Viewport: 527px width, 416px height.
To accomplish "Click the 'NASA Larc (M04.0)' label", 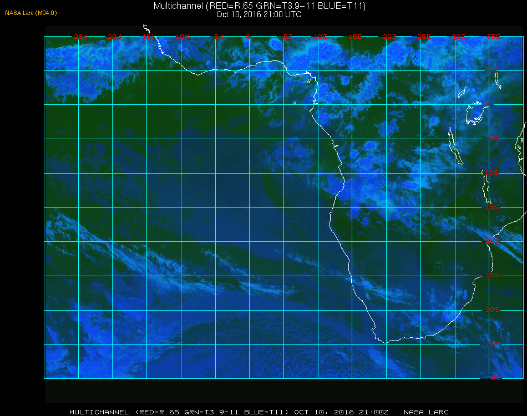I will [31, 13].
